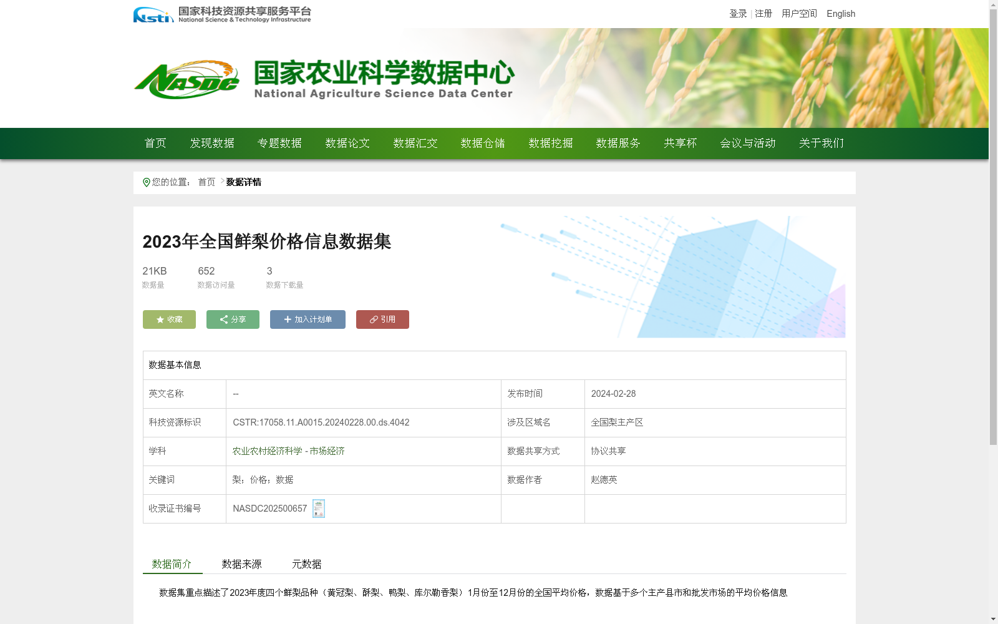Click the location pin icon in breadcrumb
The image size is (998, 624).
coord(147,182)
